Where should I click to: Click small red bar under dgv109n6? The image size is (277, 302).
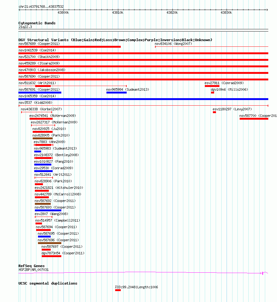pos(213,93)
